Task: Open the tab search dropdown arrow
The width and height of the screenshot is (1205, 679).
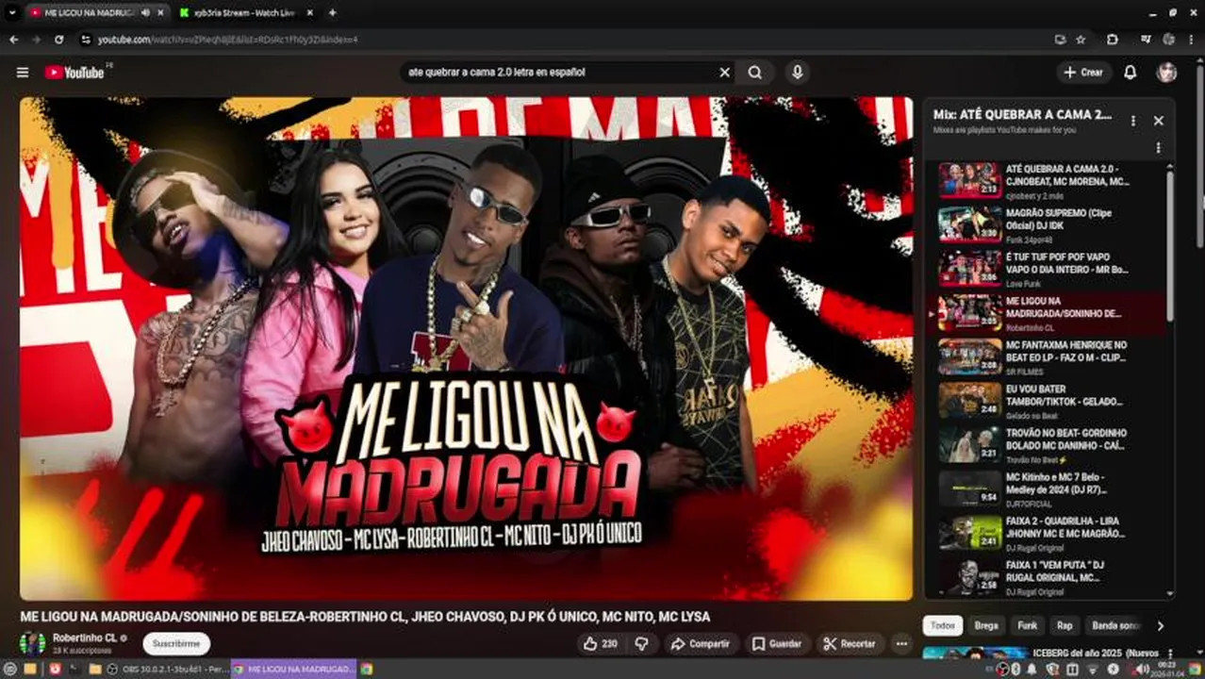Action: pos(10,12)
